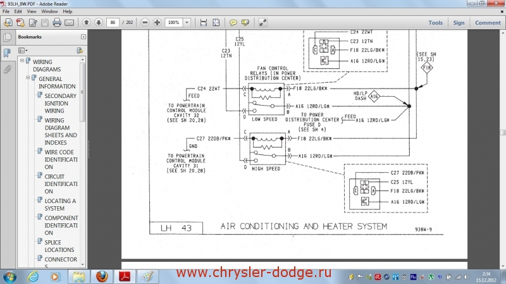Select LOCATING A SYSTEM bookmark
The height and width of the screenshot is (284, 506).
pyautogui.click(x=60, y=204)
